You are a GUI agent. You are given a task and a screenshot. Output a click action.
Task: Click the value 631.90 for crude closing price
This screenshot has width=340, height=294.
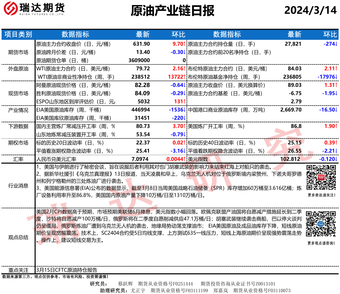click(141, 44)
